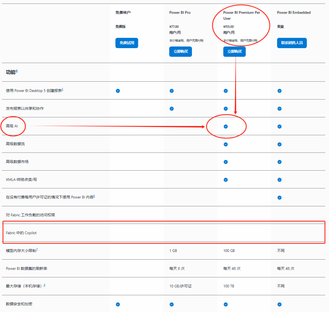Select the Power BI Embedded column heading
329x312 pixels.
tap(294, 12)
